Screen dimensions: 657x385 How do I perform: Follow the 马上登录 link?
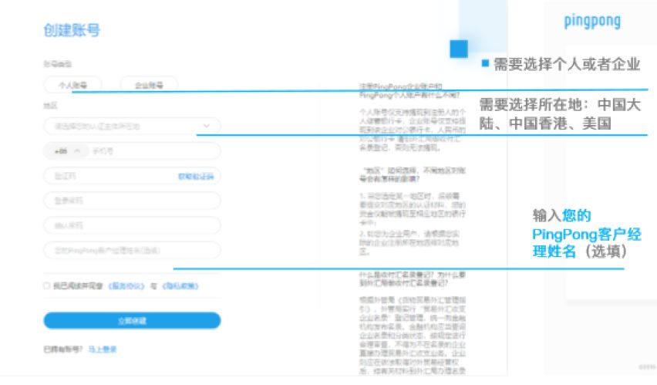click(x=103, y=349)
